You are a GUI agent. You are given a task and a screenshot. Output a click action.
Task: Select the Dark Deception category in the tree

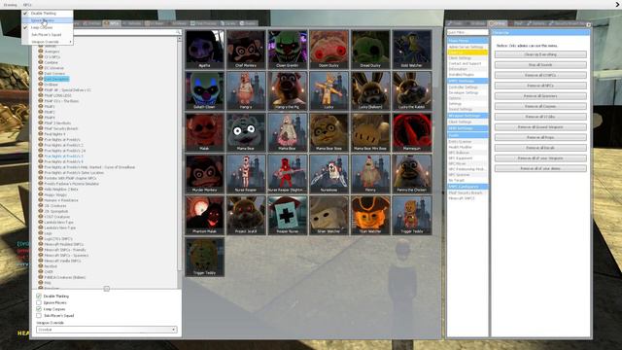pyautogui.click(x=56, y=79)
